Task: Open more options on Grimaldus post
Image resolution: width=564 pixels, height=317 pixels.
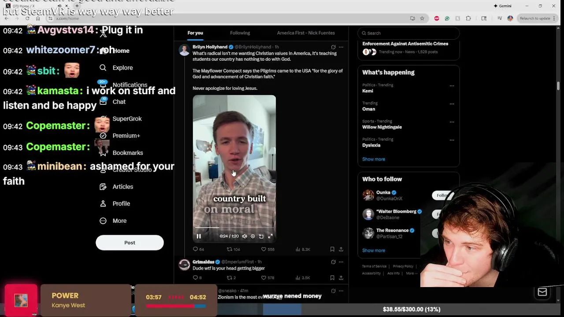Action: coord(341,262)
